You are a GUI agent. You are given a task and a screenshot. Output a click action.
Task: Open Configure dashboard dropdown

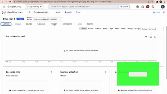pos(152,29)
